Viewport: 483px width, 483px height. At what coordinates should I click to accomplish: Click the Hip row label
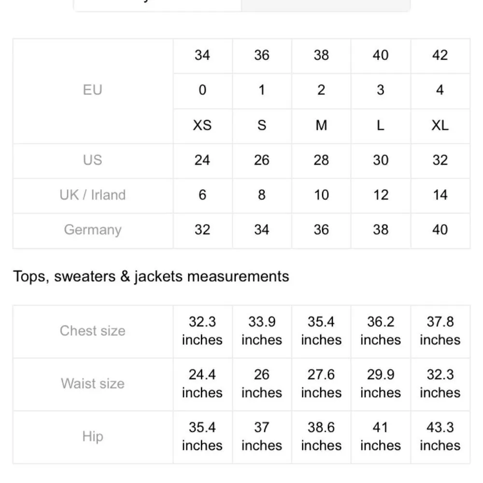pos(93,437)
